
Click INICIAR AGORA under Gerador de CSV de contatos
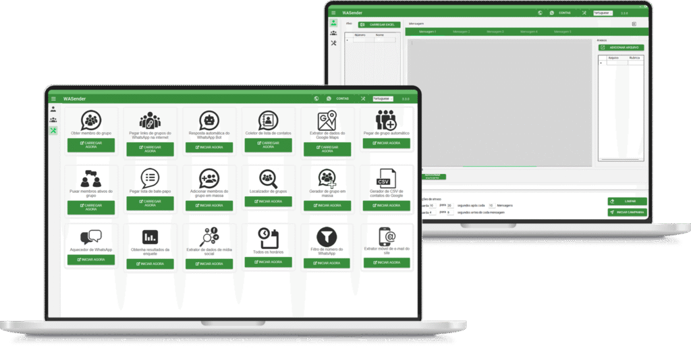tap(386, 205)
